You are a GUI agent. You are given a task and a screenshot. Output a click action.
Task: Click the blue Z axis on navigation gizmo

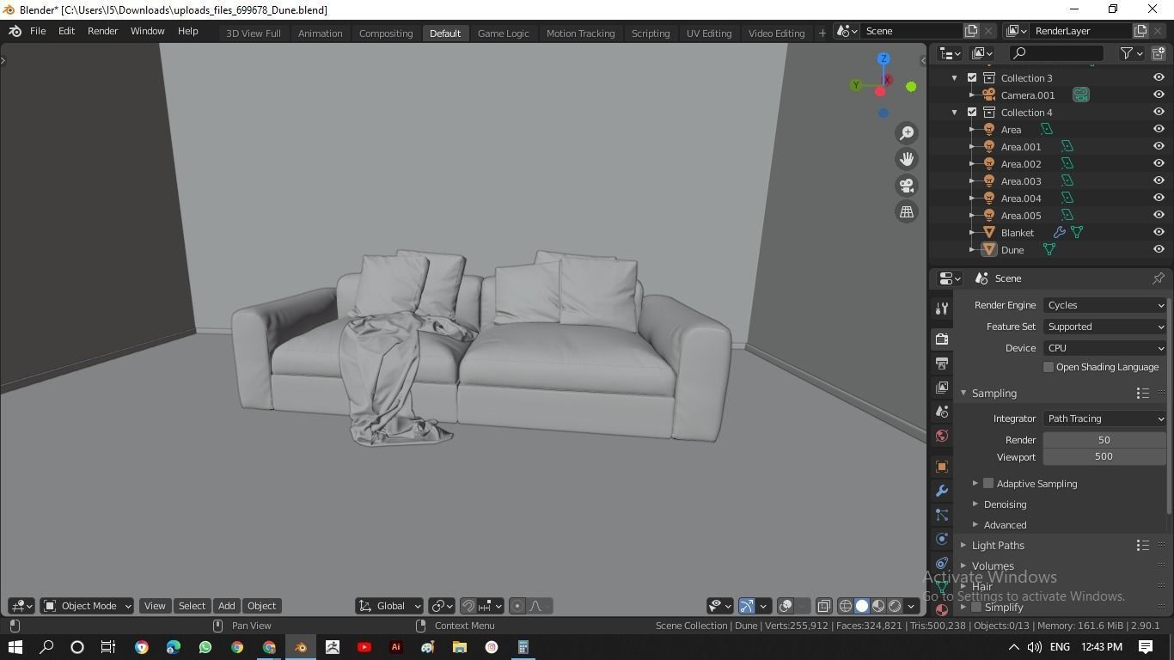884,58
